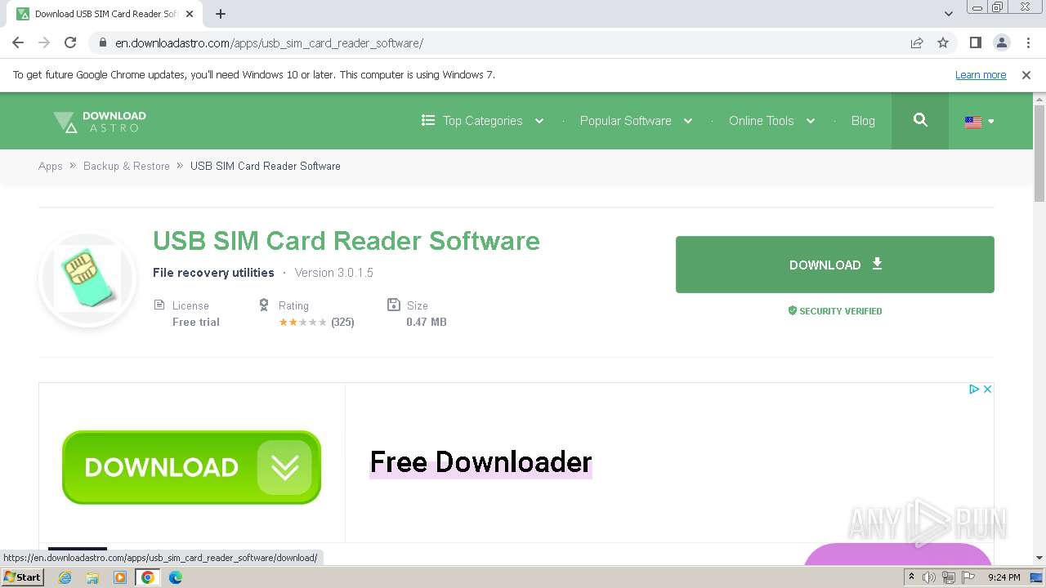Close the advertisement with X icon

pyautogui.click(x=987, y=390)
